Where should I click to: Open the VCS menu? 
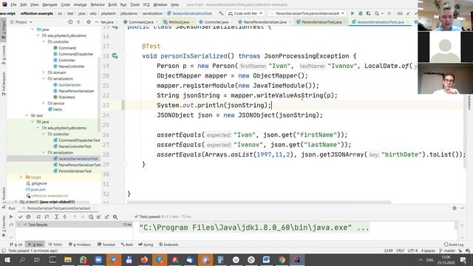[146, 4]
